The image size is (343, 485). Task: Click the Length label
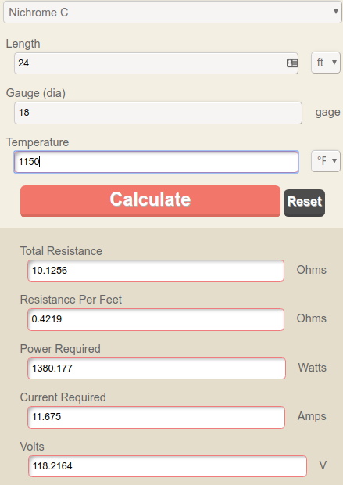tap(23, 44)
